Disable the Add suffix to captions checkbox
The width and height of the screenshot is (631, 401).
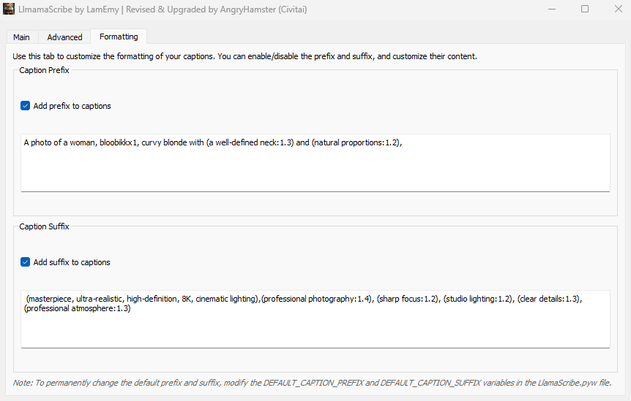[x=26, y=262]
